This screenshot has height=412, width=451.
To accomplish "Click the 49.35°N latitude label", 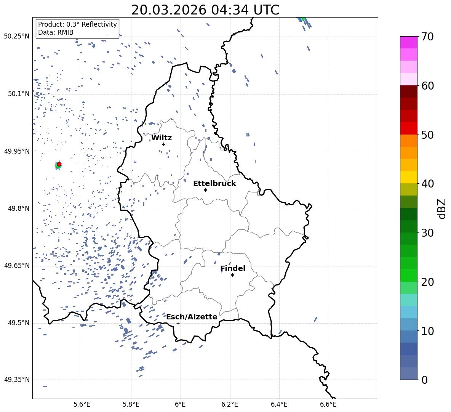I will pos(17,380).
